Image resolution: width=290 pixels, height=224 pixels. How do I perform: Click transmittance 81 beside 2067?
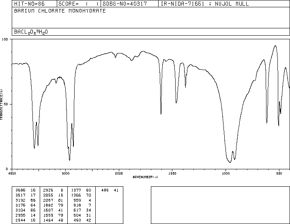61,200
